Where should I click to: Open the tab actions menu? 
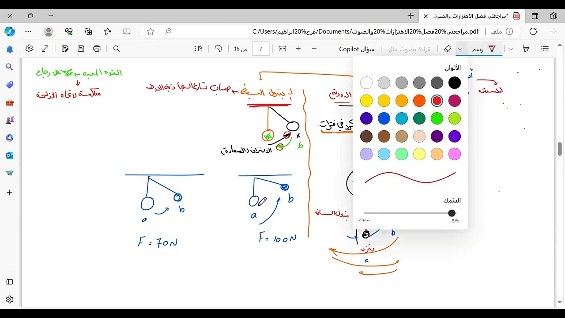point(535,16)
